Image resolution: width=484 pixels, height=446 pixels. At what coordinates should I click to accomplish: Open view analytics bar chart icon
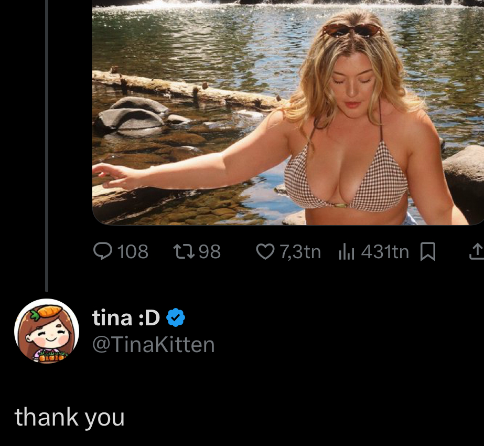coord(347,252)
